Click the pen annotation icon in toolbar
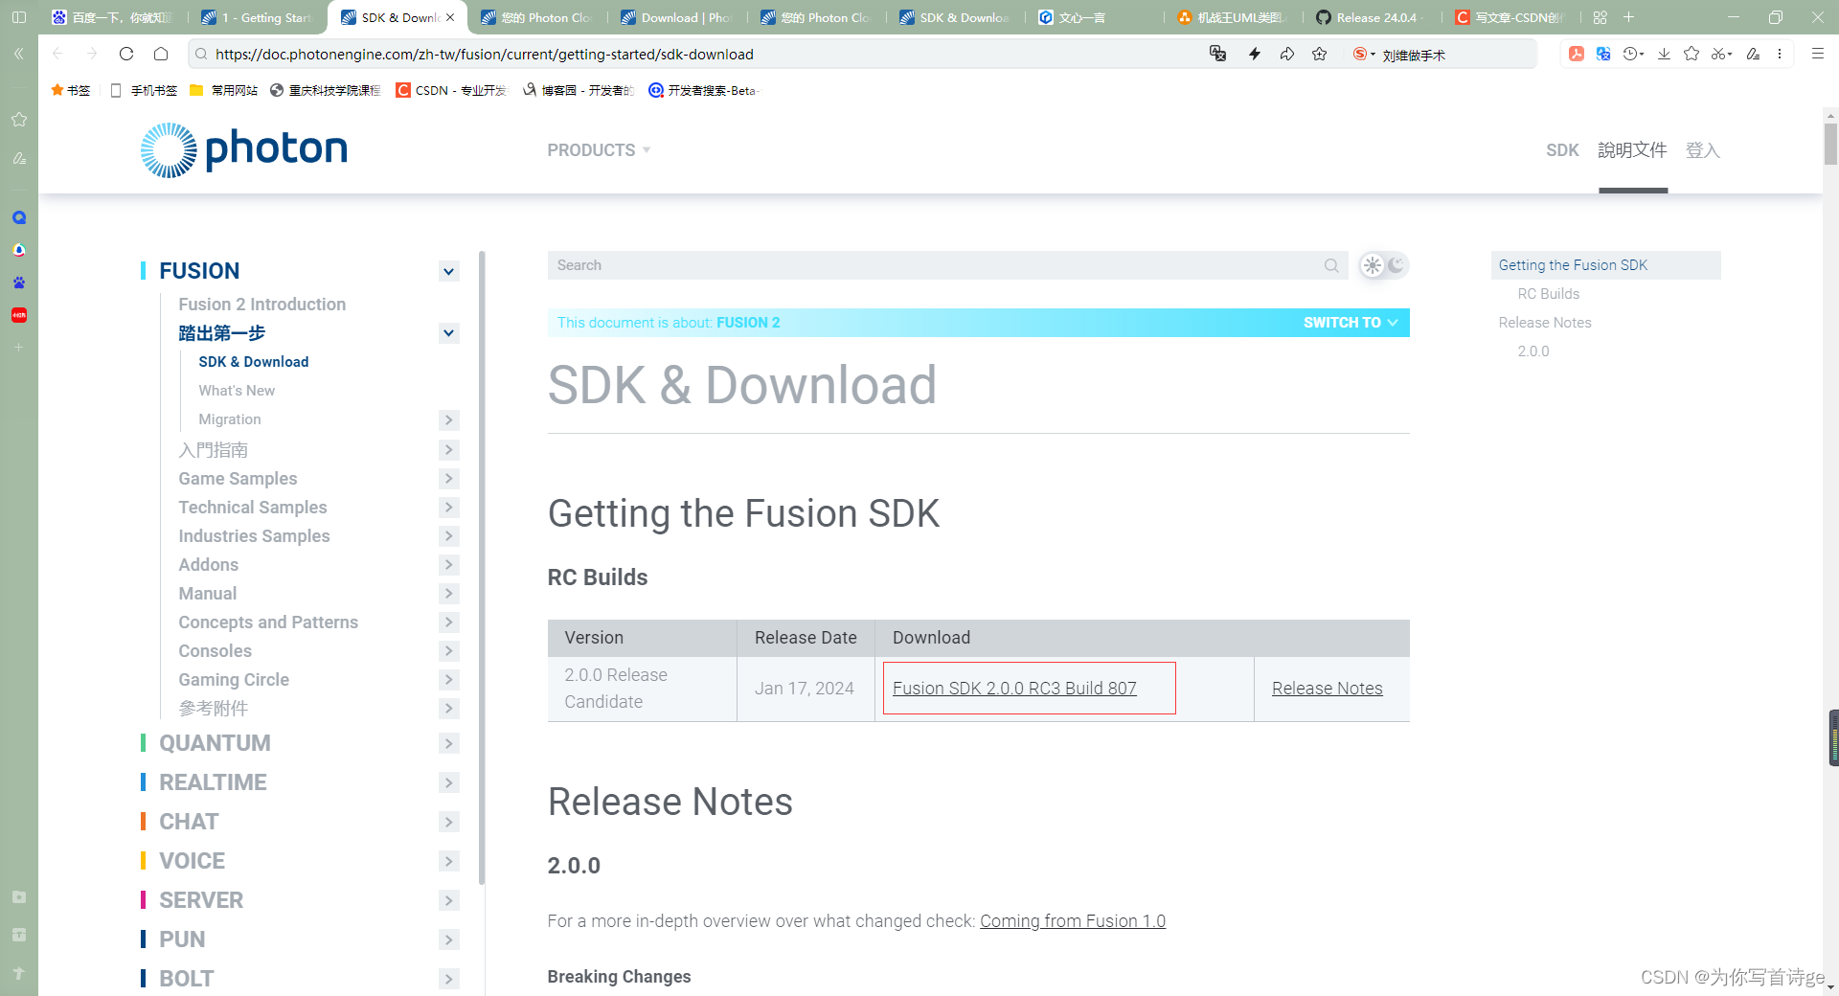Screen dimensions: 1839x996 point(1753,54)
